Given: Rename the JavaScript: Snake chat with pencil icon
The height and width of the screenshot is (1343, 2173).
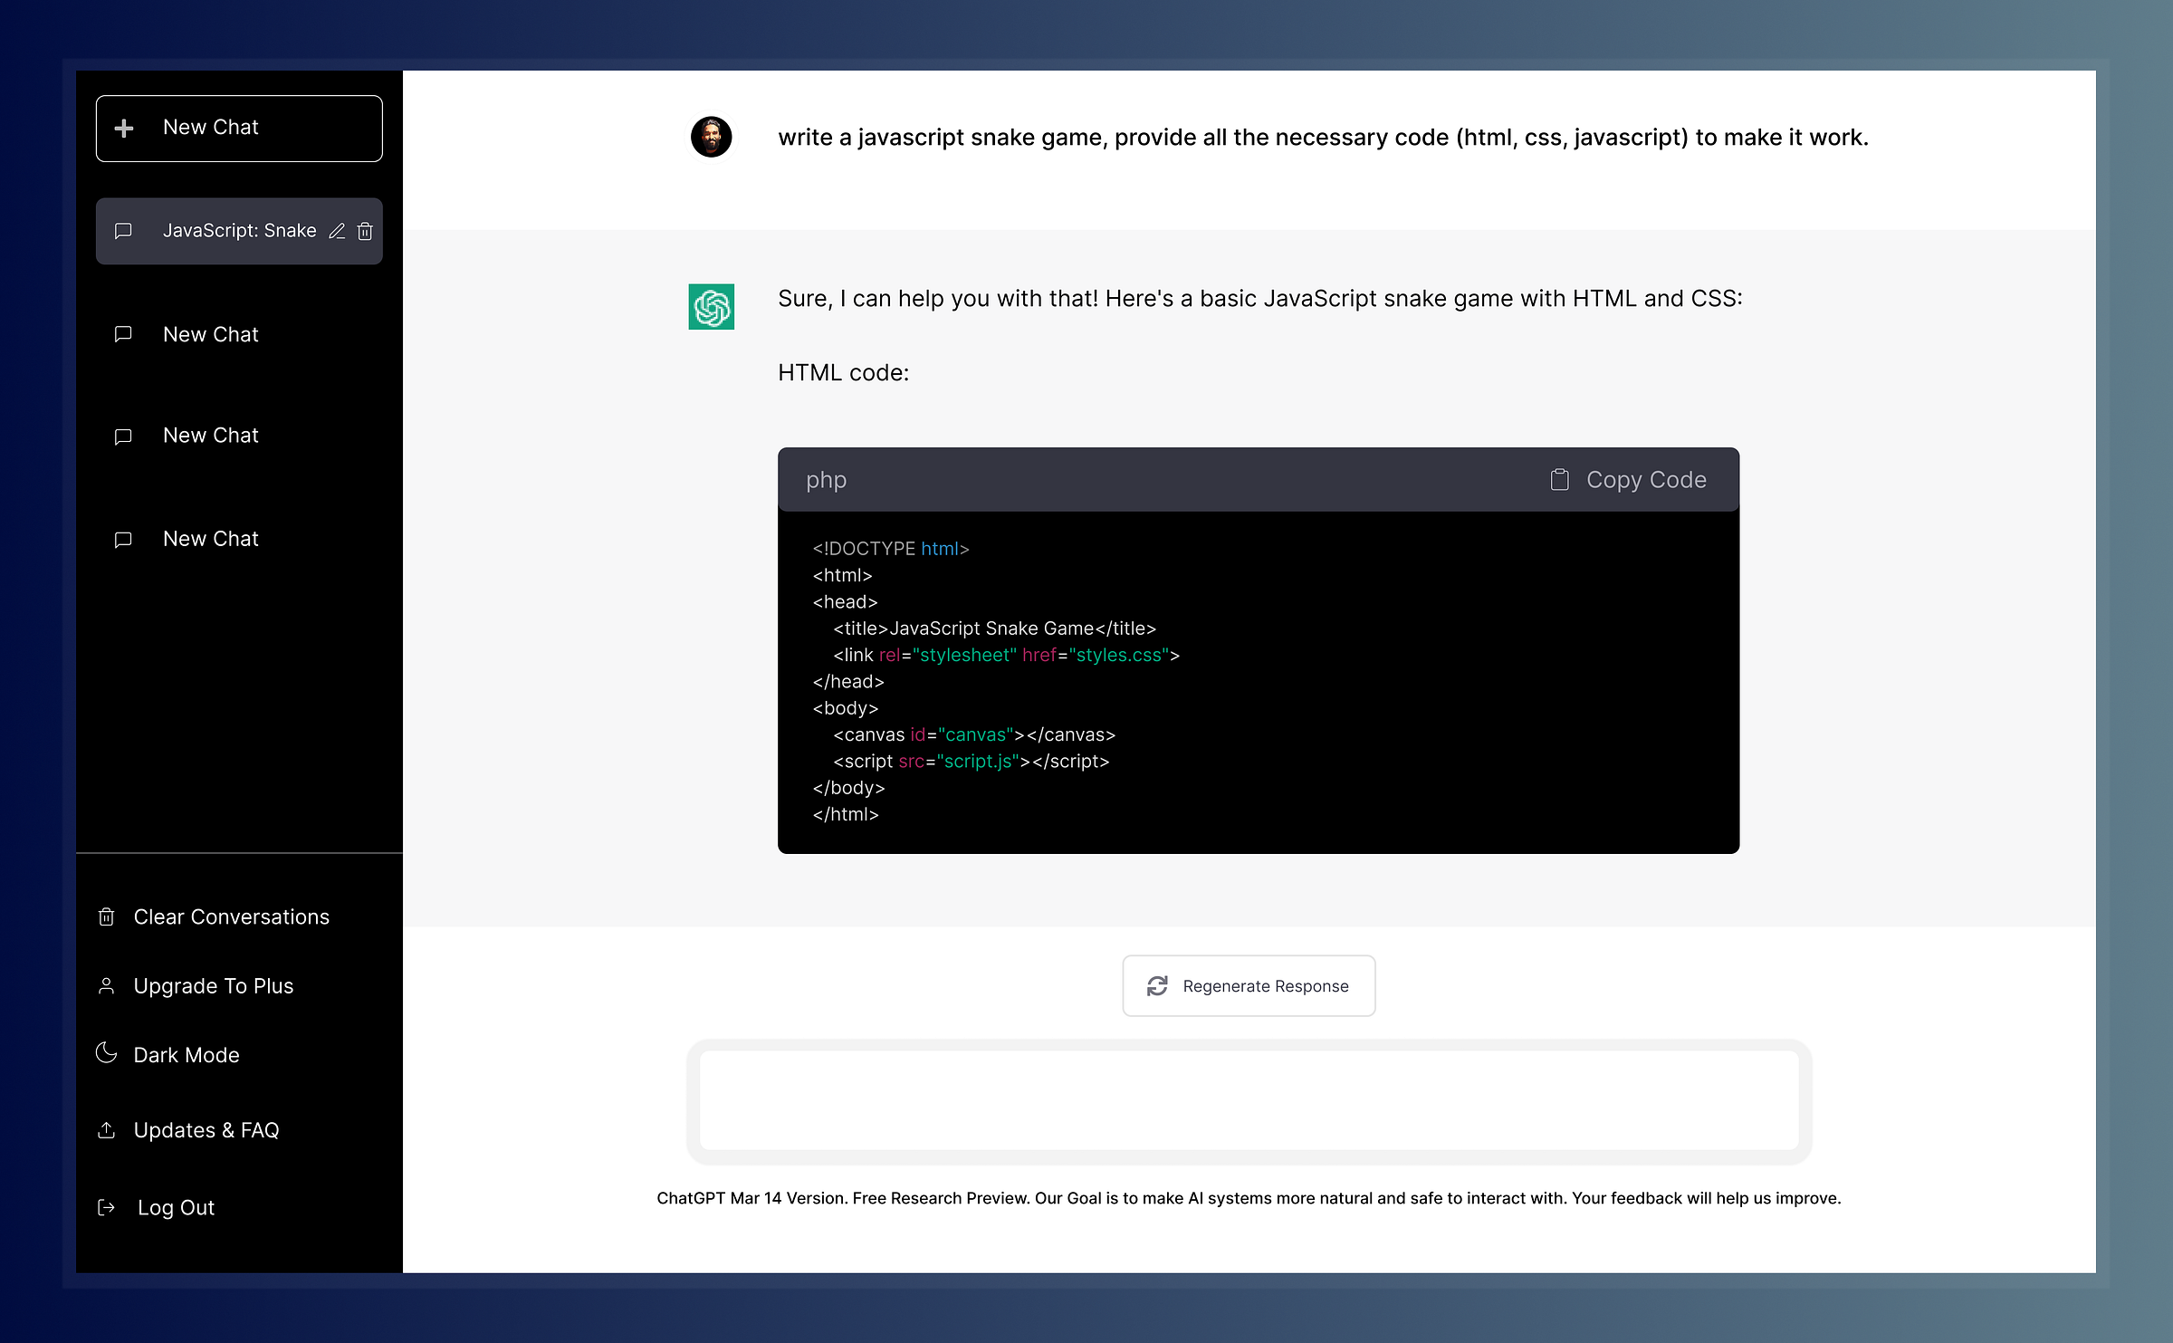Looking at the screenshot, I should coord(337,231).
